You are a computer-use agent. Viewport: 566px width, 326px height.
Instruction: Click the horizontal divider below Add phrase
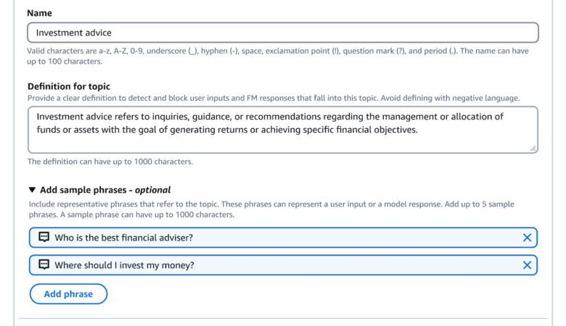pyautogui.click(x=283, y=318)
